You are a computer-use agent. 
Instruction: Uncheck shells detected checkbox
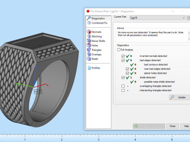(x=123, y=77)
